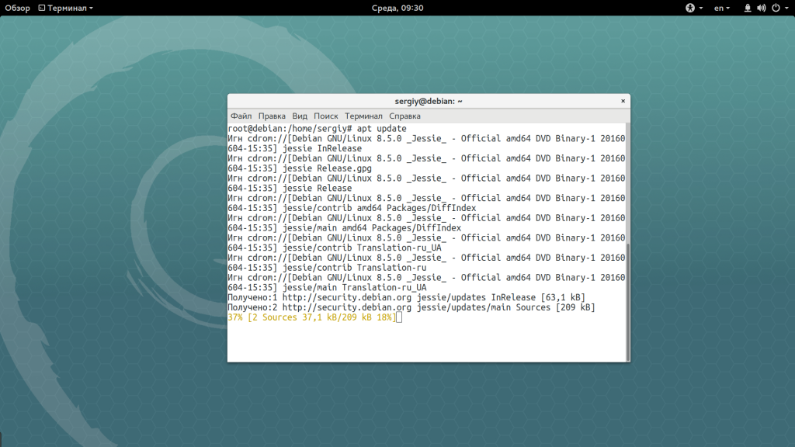Click the Terminal app icon in top bar
Screen dimensions: 795x447
pyautogui.click(x=41, y=8)
